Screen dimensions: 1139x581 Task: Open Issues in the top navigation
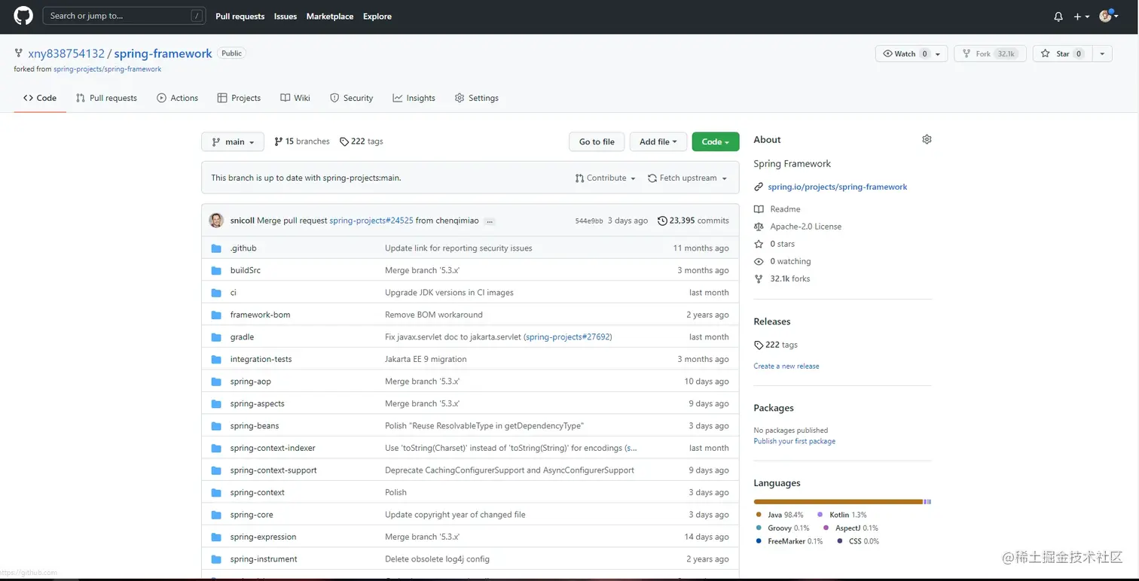pyautogui.click(x=286, y=17)
